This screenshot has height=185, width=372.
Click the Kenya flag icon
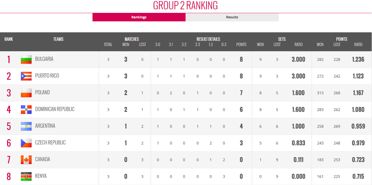pos(26,176)
